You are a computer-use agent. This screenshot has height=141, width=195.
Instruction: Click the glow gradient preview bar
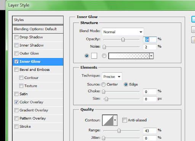(x=129, y=56)
